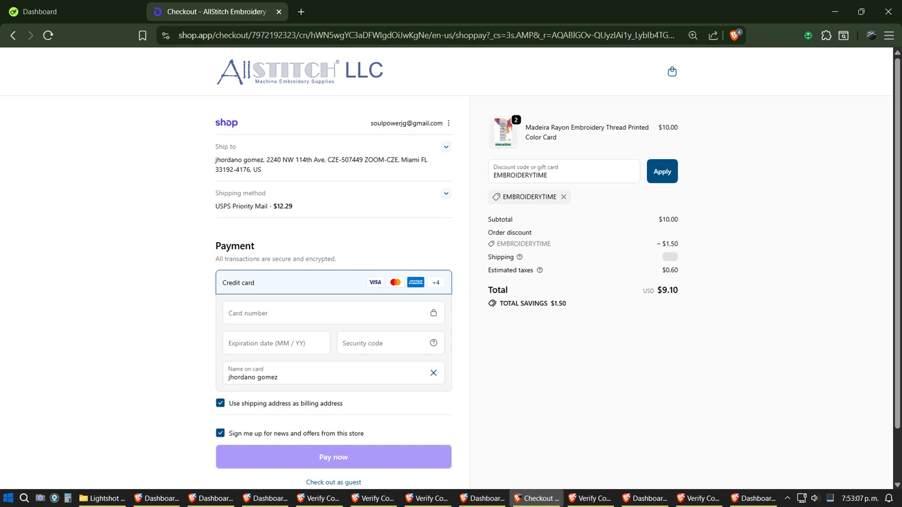Switch to Checkout taskbar window
This screenshot has height=507, width=902.
tap(536, 498)
